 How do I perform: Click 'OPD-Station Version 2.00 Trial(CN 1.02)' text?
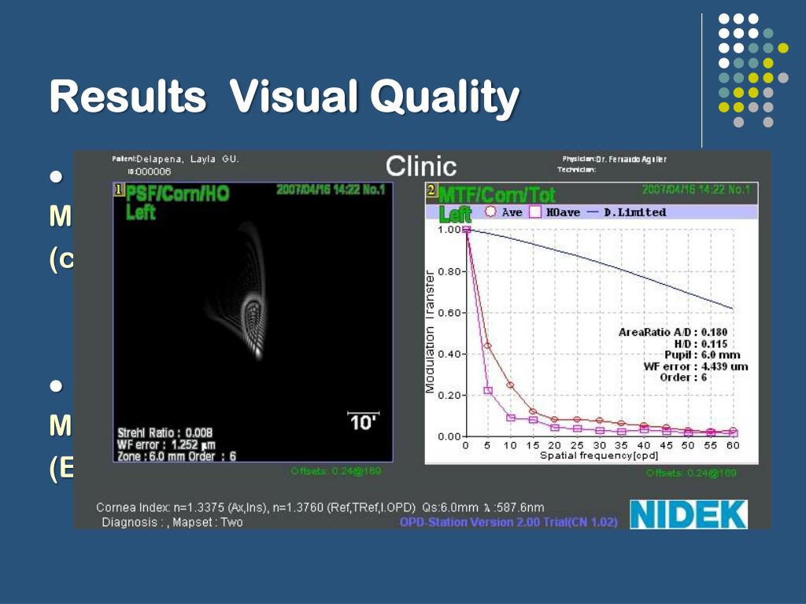508,522
